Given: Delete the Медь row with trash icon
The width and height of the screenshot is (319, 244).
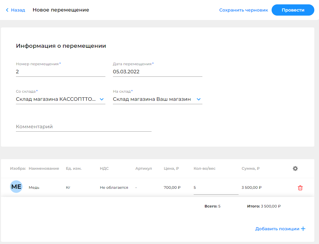Looking at the screenshot, I should pyautogui.click(x=300, y=188).
